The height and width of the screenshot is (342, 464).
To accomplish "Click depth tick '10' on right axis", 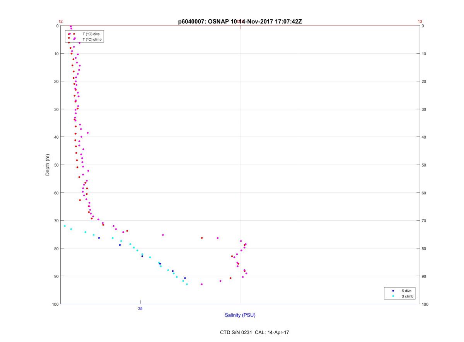I will [x=424, y=54].
